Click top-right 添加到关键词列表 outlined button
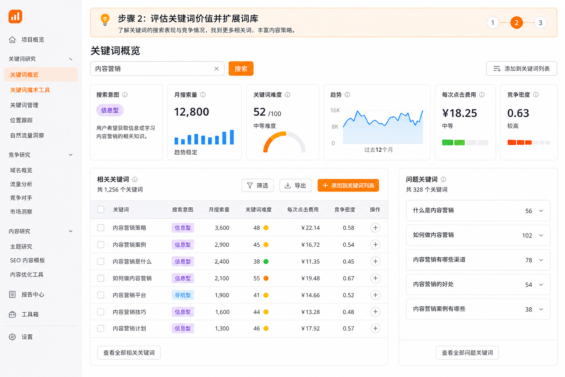The height and width of the screenshot is (377, 565). [x=522, y=68]
